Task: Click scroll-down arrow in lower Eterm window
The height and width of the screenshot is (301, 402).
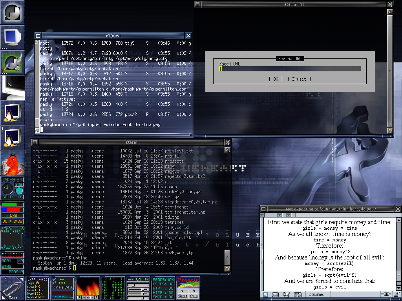Action: click(x=227, y=268)
